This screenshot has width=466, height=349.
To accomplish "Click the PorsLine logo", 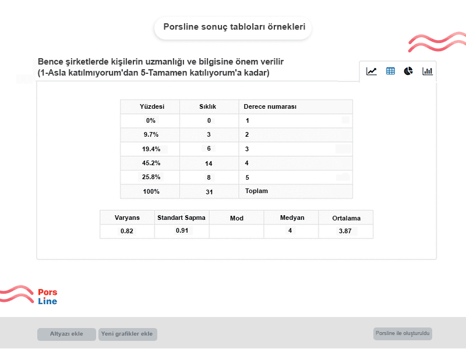I will [x=29, y=295].
